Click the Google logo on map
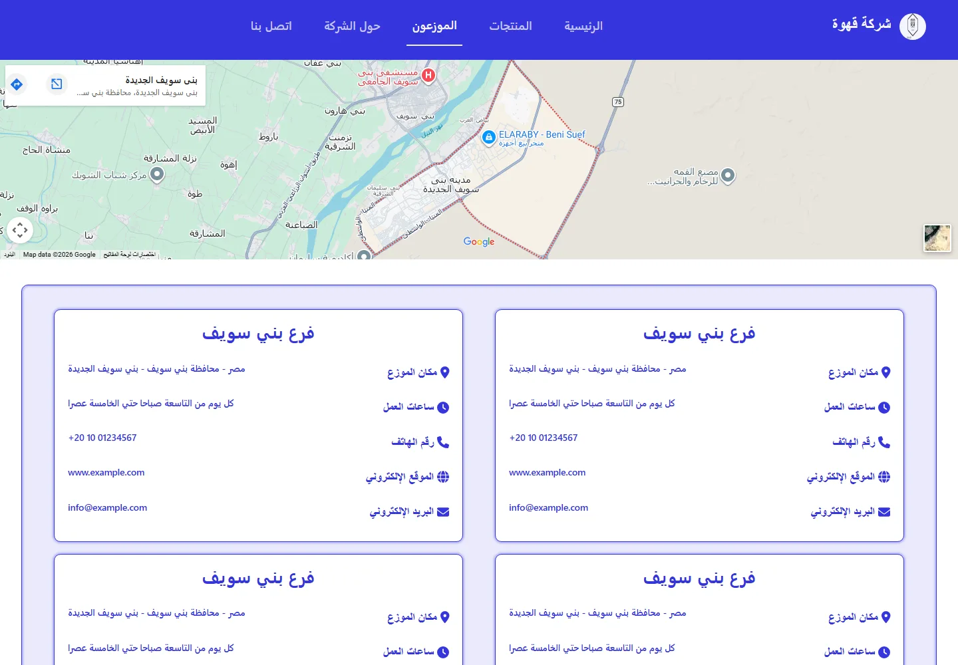This screenshot has height=665, width=958. (479, 241)
